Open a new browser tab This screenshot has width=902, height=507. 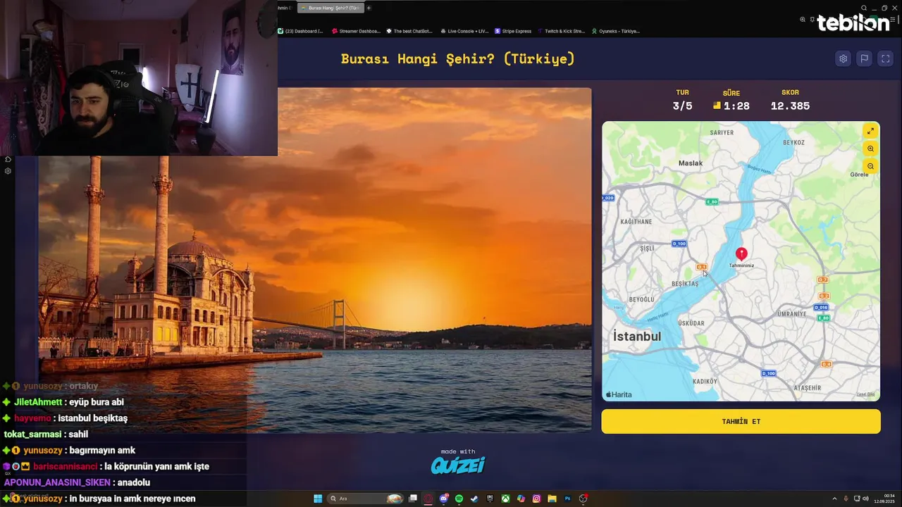(x=369, y=8)
